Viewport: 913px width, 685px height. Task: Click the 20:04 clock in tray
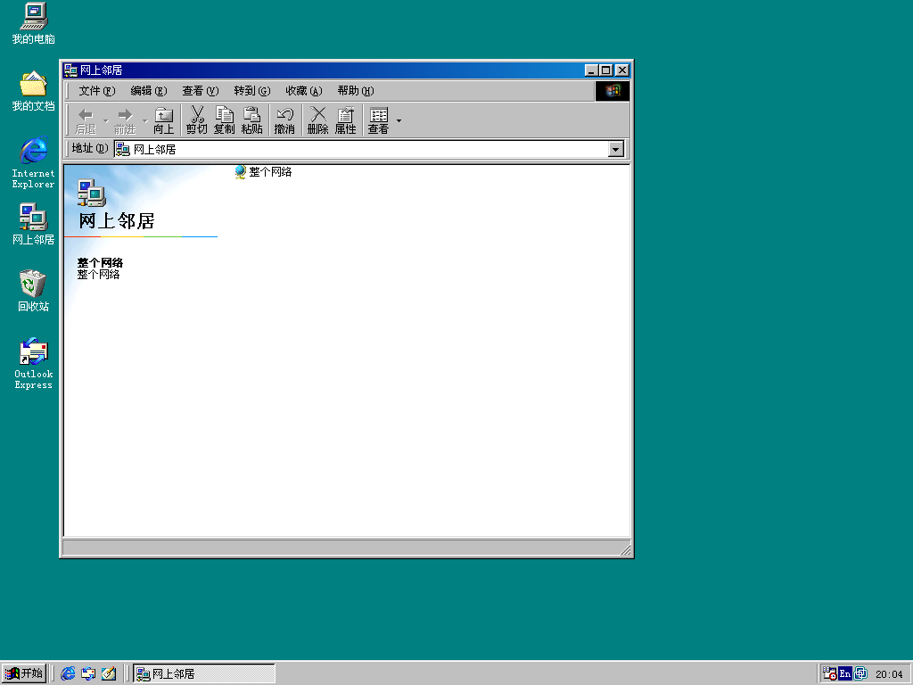tap(889, 674)
